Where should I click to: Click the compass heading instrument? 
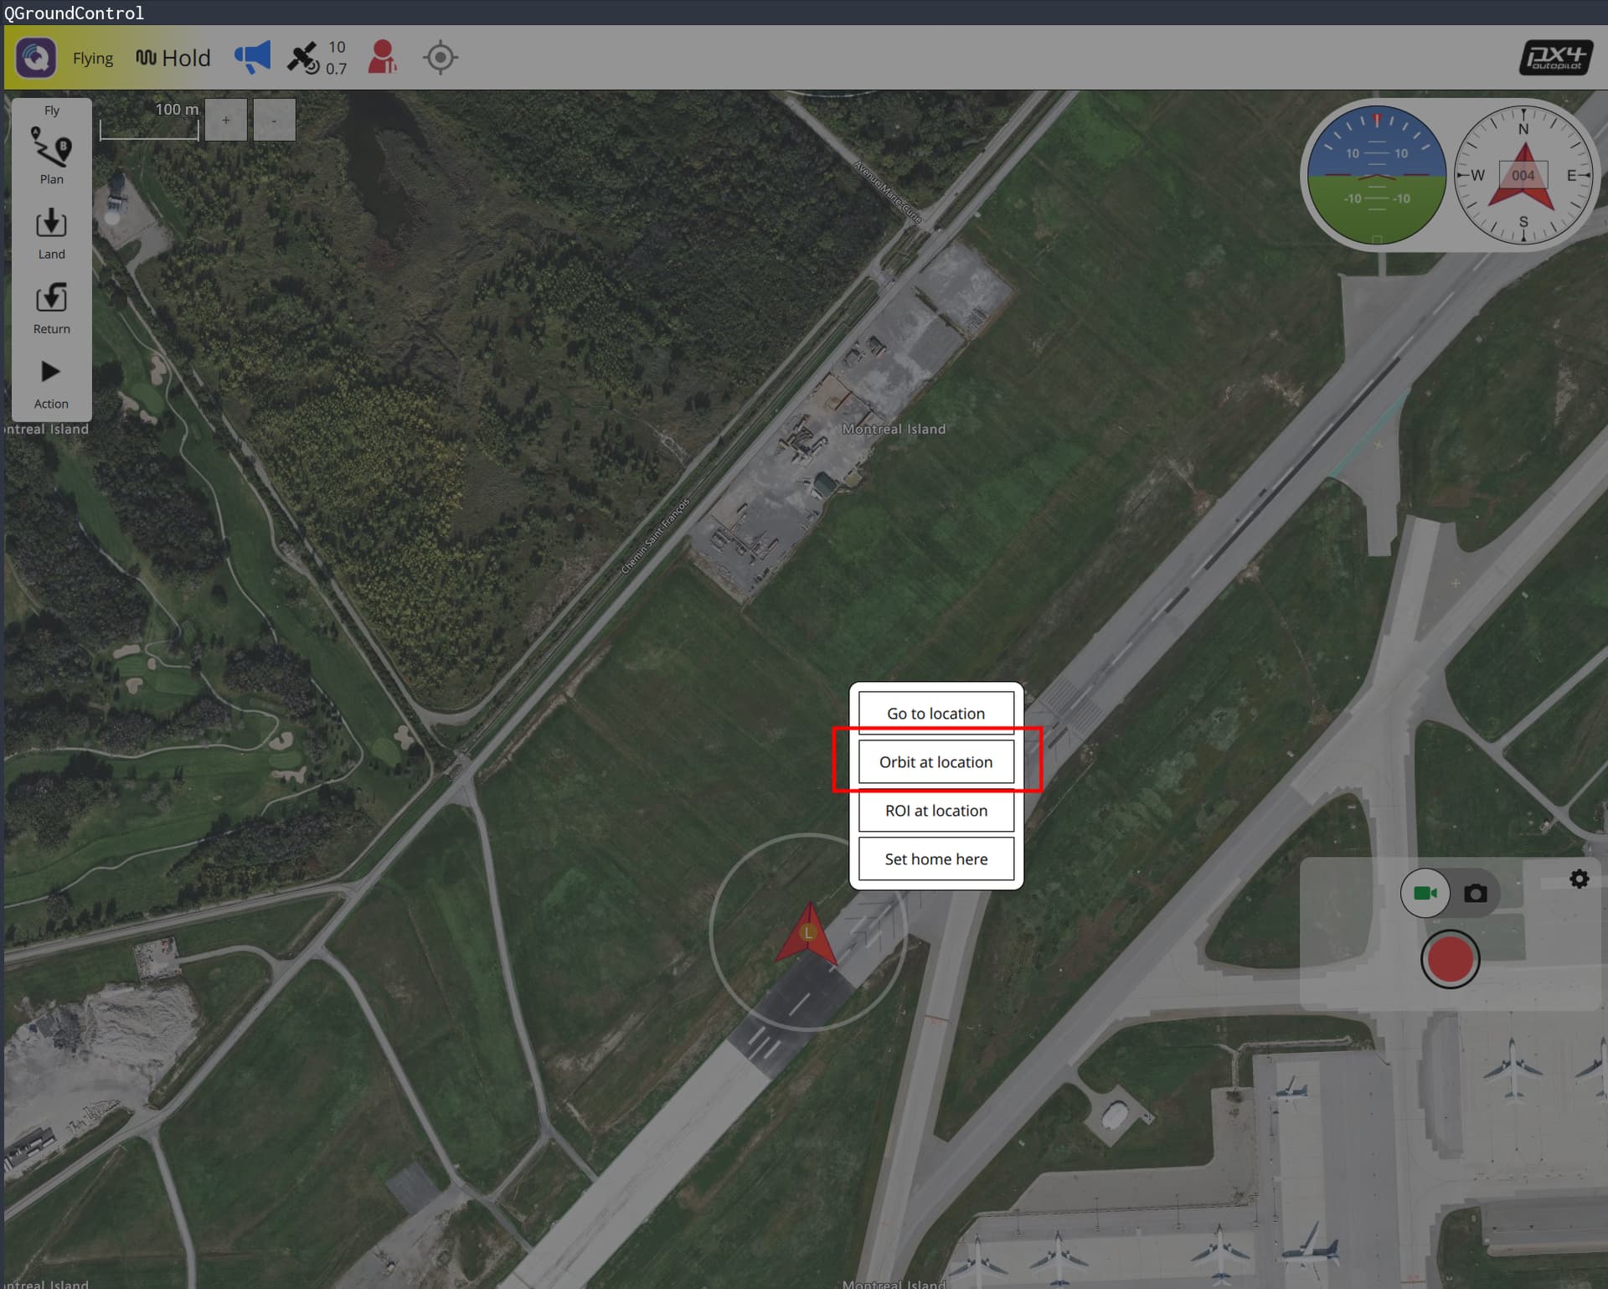[x=1523, y=175]
